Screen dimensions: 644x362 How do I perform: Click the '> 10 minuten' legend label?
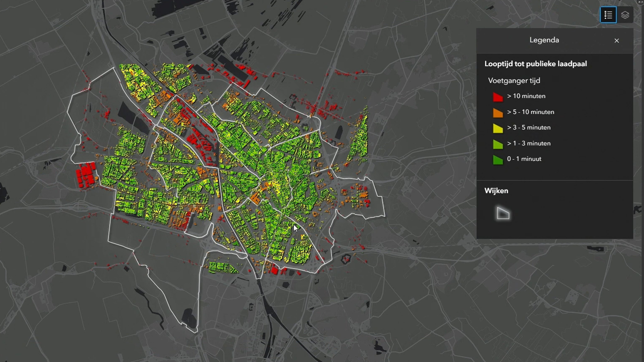coord(526,96)
